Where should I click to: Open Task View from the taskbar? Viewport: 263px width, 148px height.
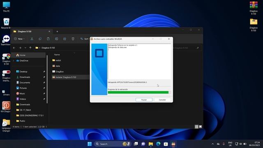tap(136, 144)
